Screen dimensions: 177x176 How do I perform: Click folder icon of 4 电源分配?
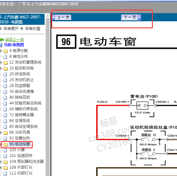pyautogui.click(x=6, y=51)
